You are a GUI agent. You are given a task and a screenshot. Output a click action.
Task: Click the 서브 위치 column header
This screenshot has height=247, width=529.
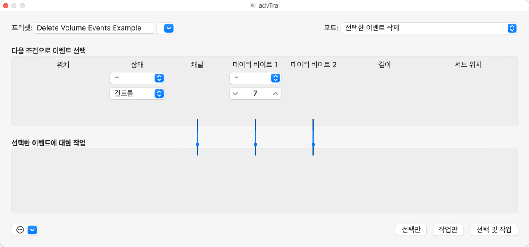point(468,65)
